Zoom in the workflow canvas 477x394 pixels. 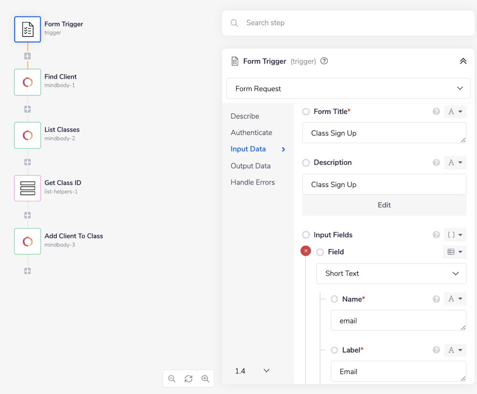tap(205, 379)
